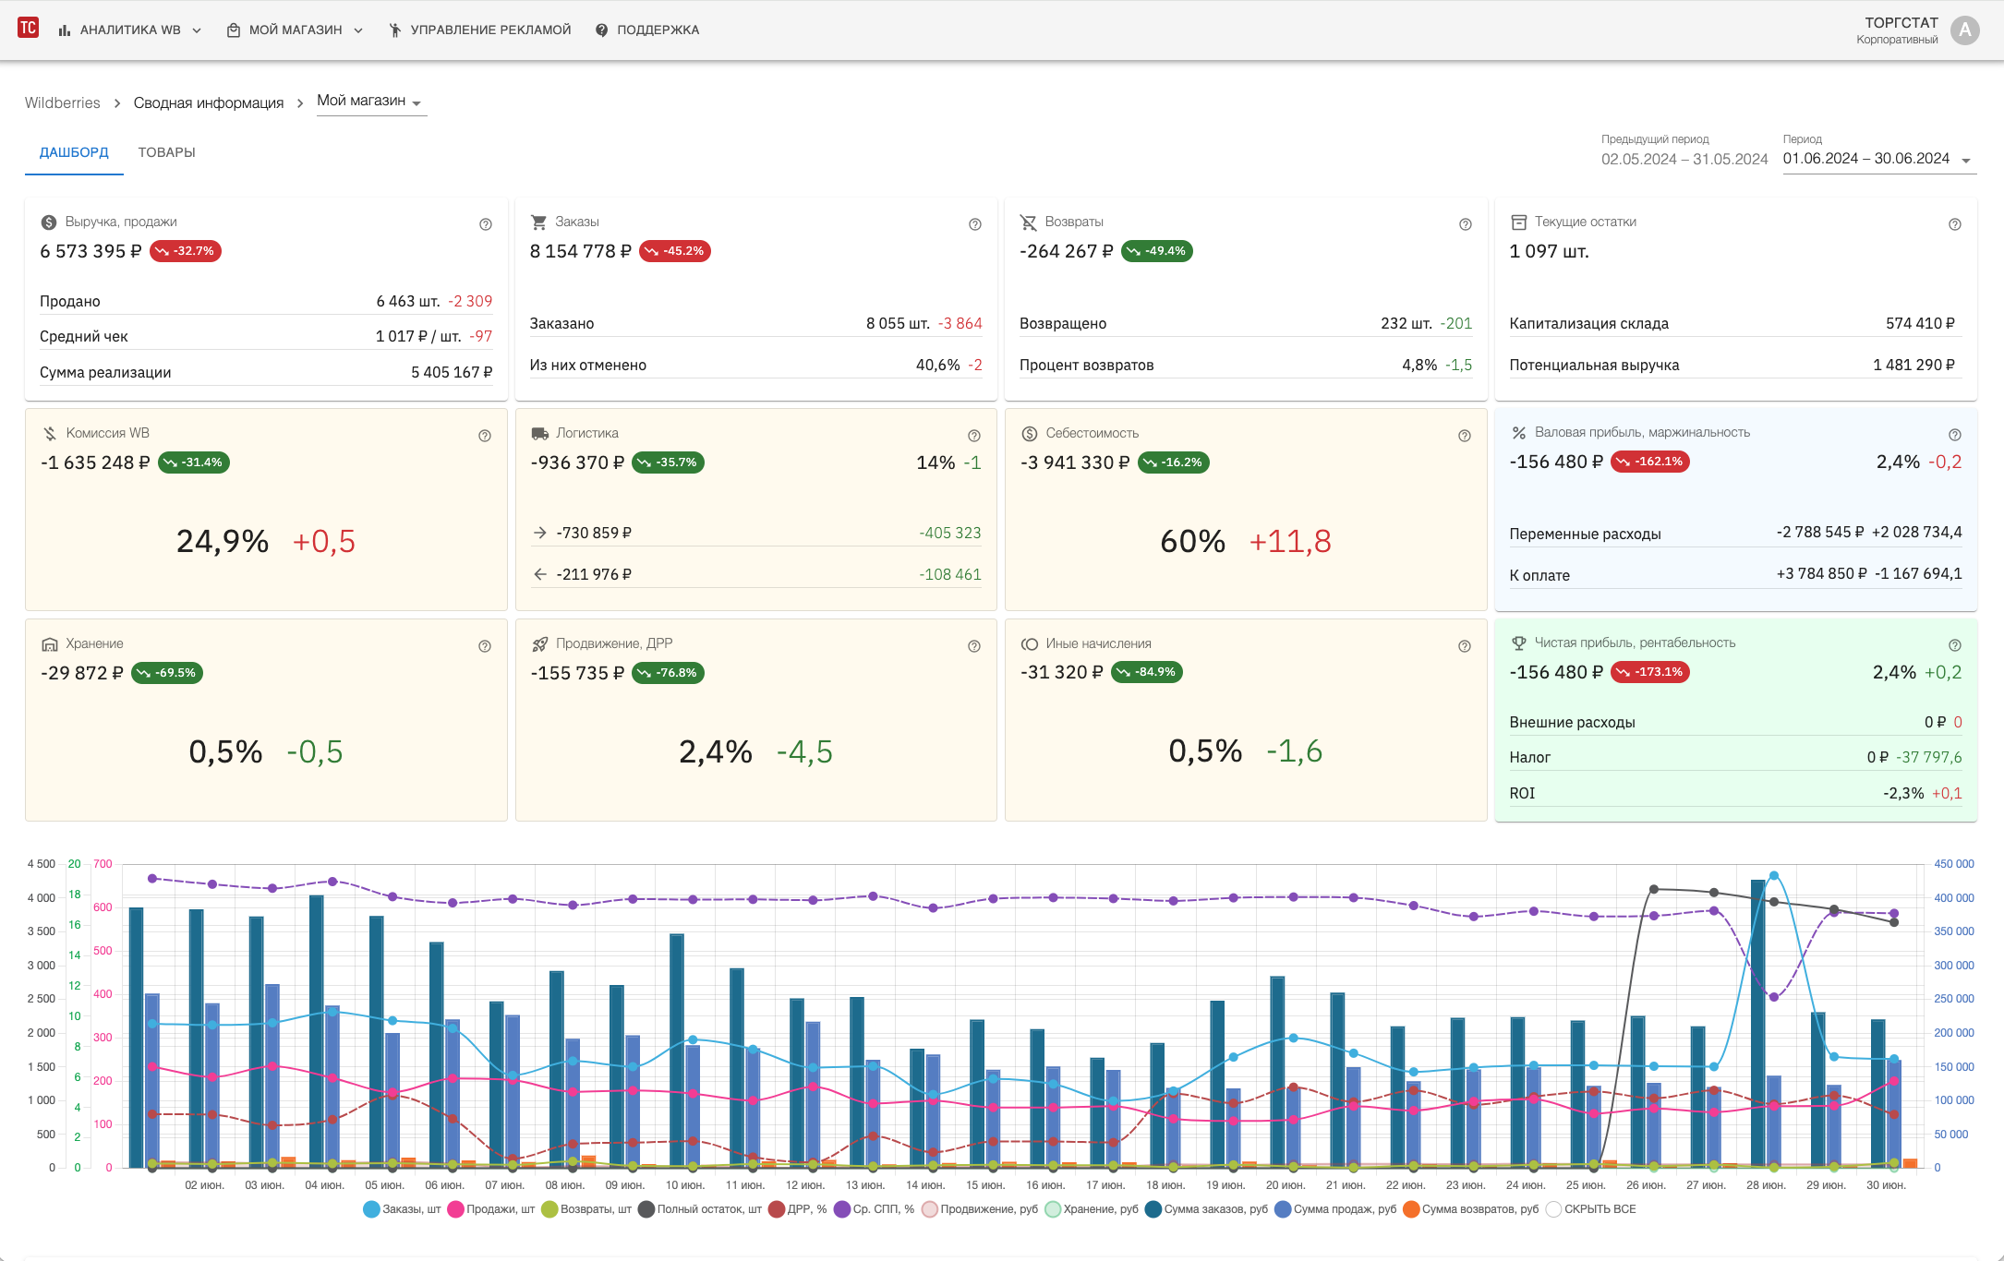Switch to the Товары tab
The image size is (2004, 1261).
click(x=167, y=152)
